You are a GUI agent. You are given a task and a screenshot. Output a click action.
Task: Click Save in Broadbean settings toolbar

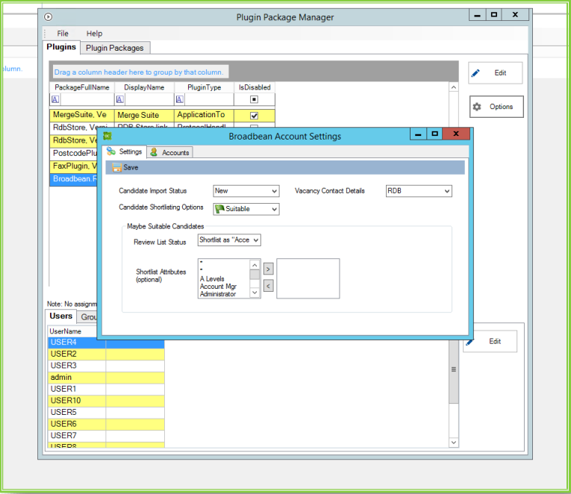coord(125,167)
